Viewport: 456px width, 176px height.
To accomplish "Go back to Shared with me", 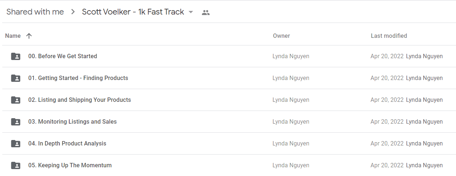I will point(35,12).
